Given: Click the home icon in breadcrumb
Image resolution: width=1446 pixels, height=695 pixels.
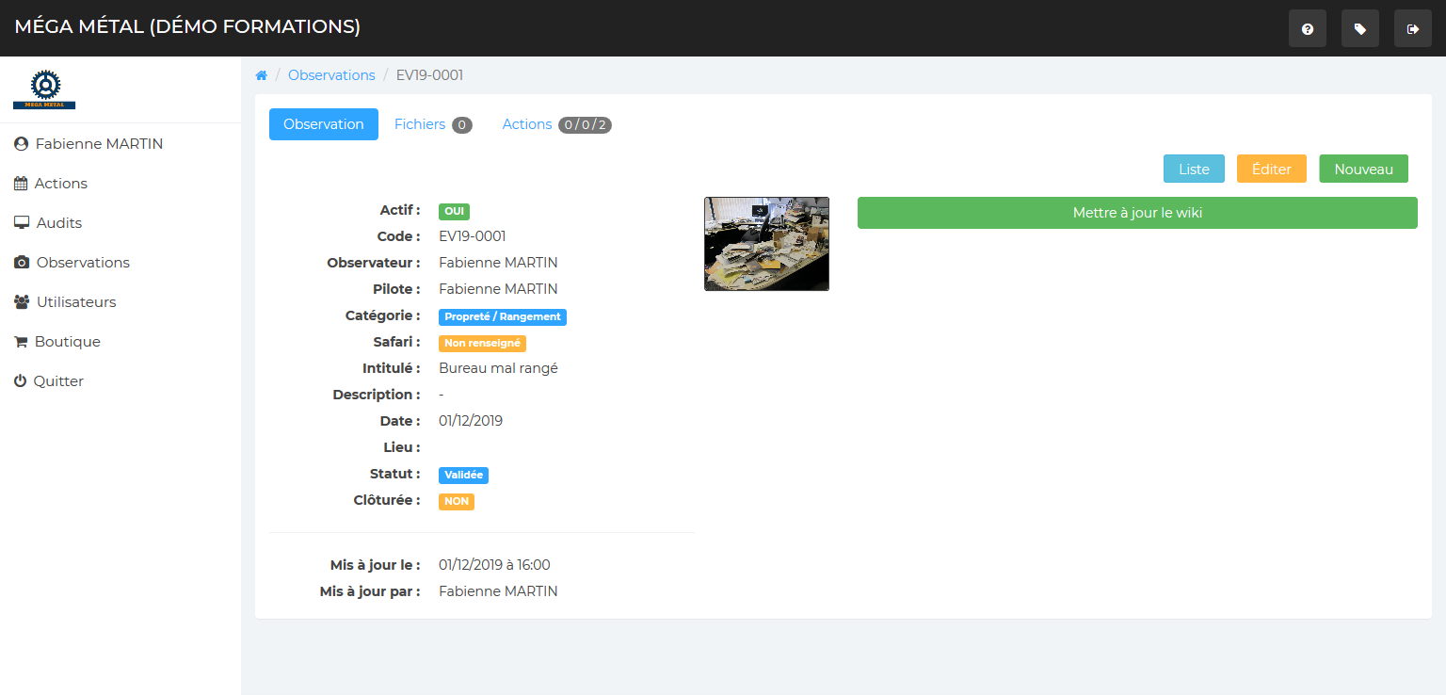Looking at the screenshot, I should 262,75.
